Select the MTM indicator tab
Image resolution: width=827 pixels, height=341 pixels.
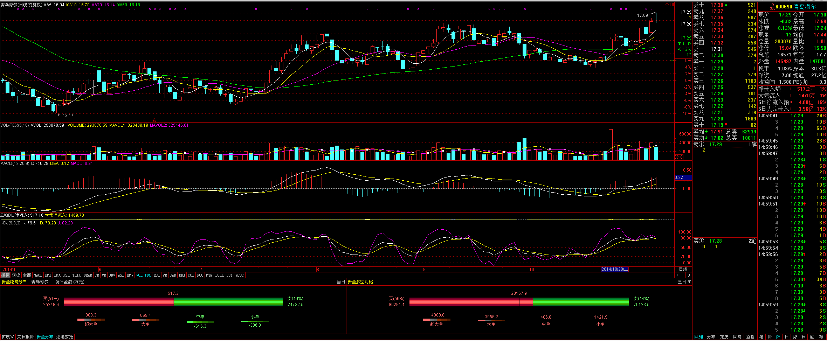(209, 275)
